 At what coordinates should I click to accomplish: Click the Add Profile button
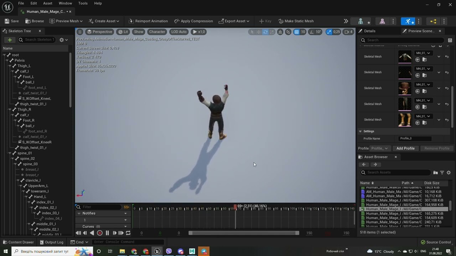(x=405, y=148)
